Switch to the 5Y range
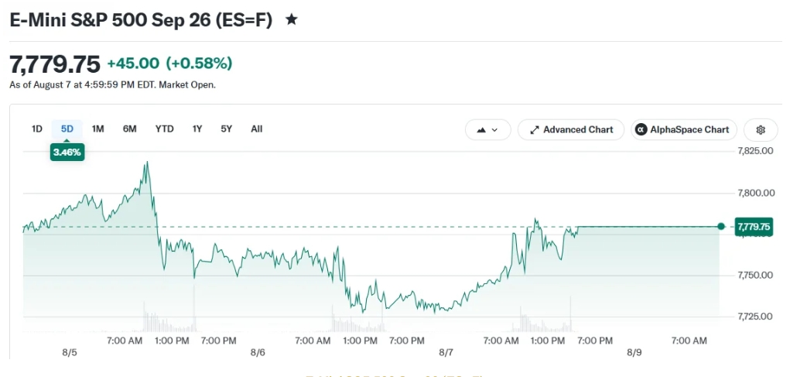 click(x=226, y=129)
